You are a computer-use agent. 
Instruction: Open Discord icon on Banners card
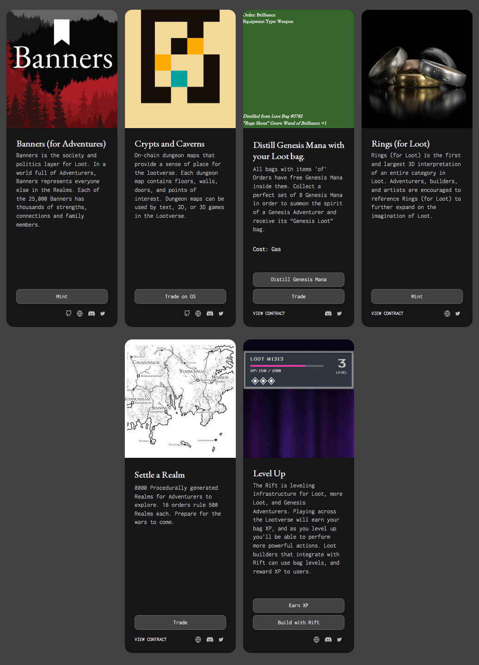(92, 314)
